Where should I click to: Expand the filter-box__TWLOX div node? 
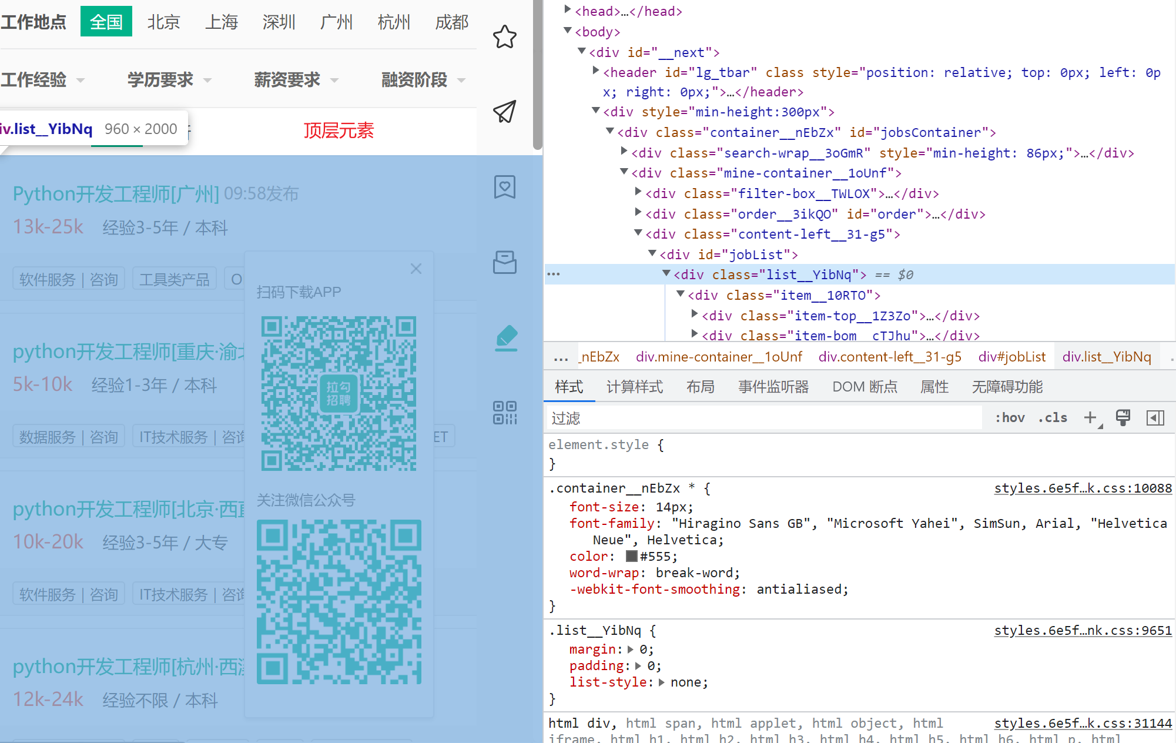point(638,192)
